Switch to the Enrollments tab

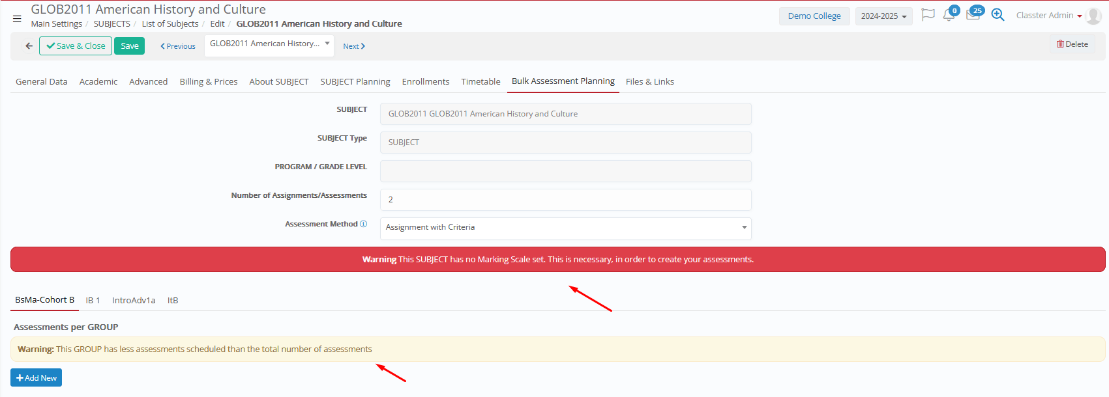click(x=425, y=82)
